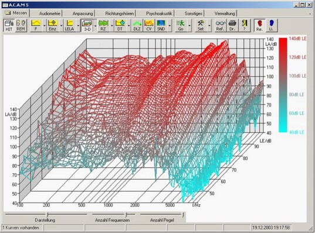This screenshot has width=315, height=233.
Task: Open the Einz measurement tool
Action: (x=53, y=25)
